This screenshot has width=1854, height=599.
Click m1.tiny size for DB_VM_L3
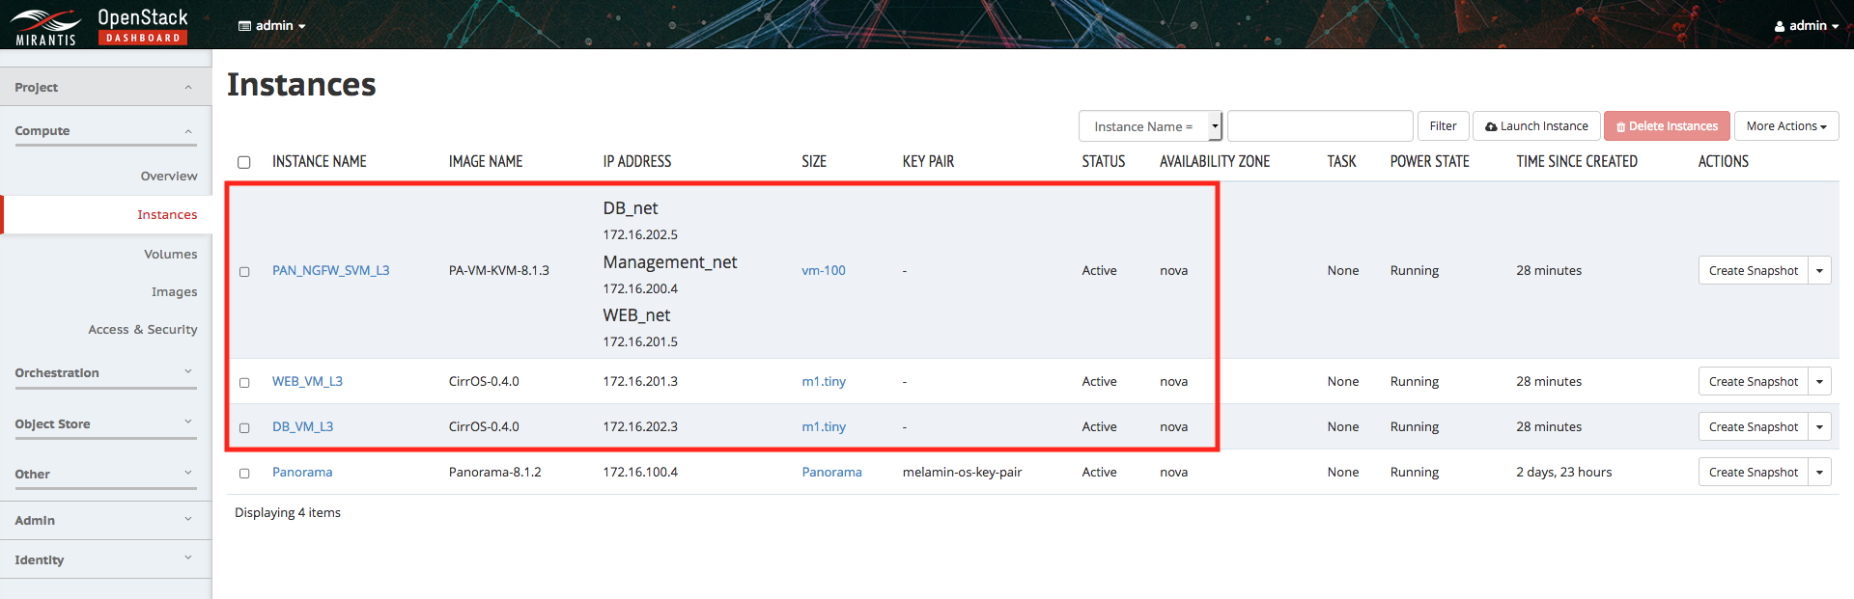tap(824, 427)
